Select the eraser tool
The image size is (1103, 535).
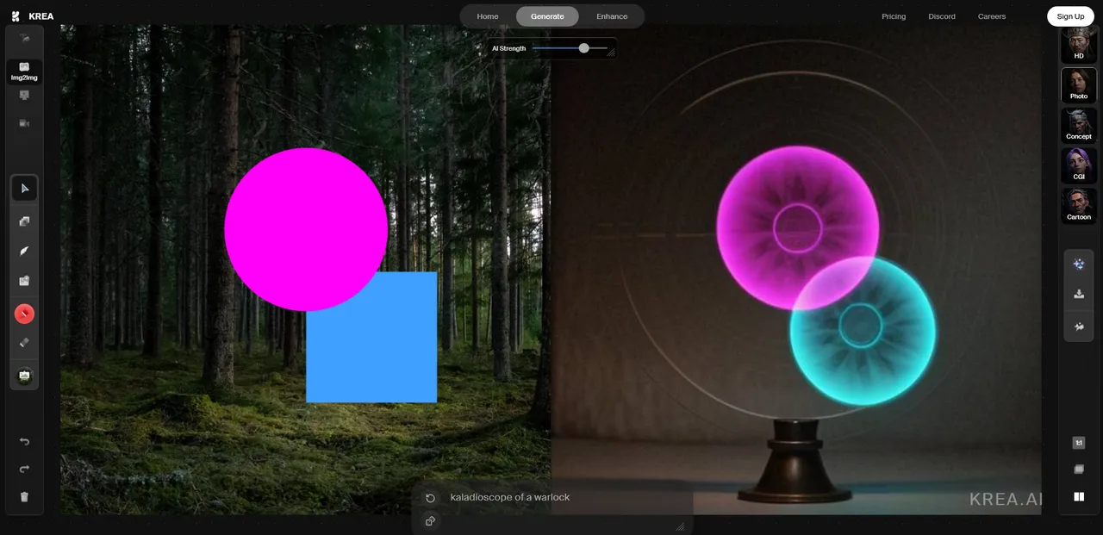(x=24, y=342)
